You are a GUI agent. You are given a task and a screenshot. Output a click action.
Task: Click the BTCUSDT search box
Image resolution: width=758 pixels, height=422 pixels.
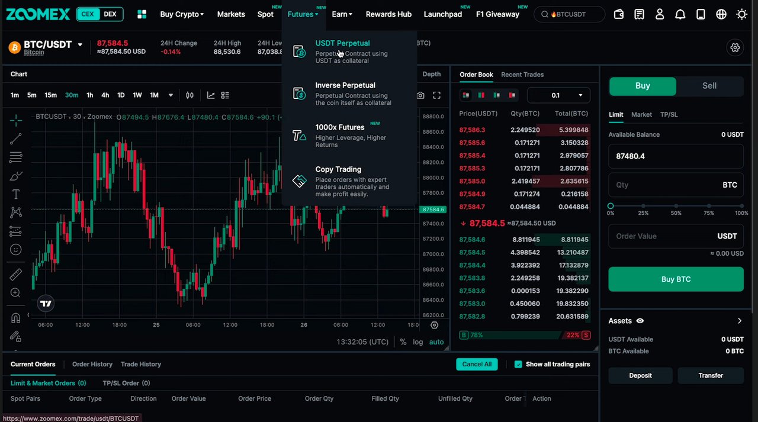click(x=570, y=14)
